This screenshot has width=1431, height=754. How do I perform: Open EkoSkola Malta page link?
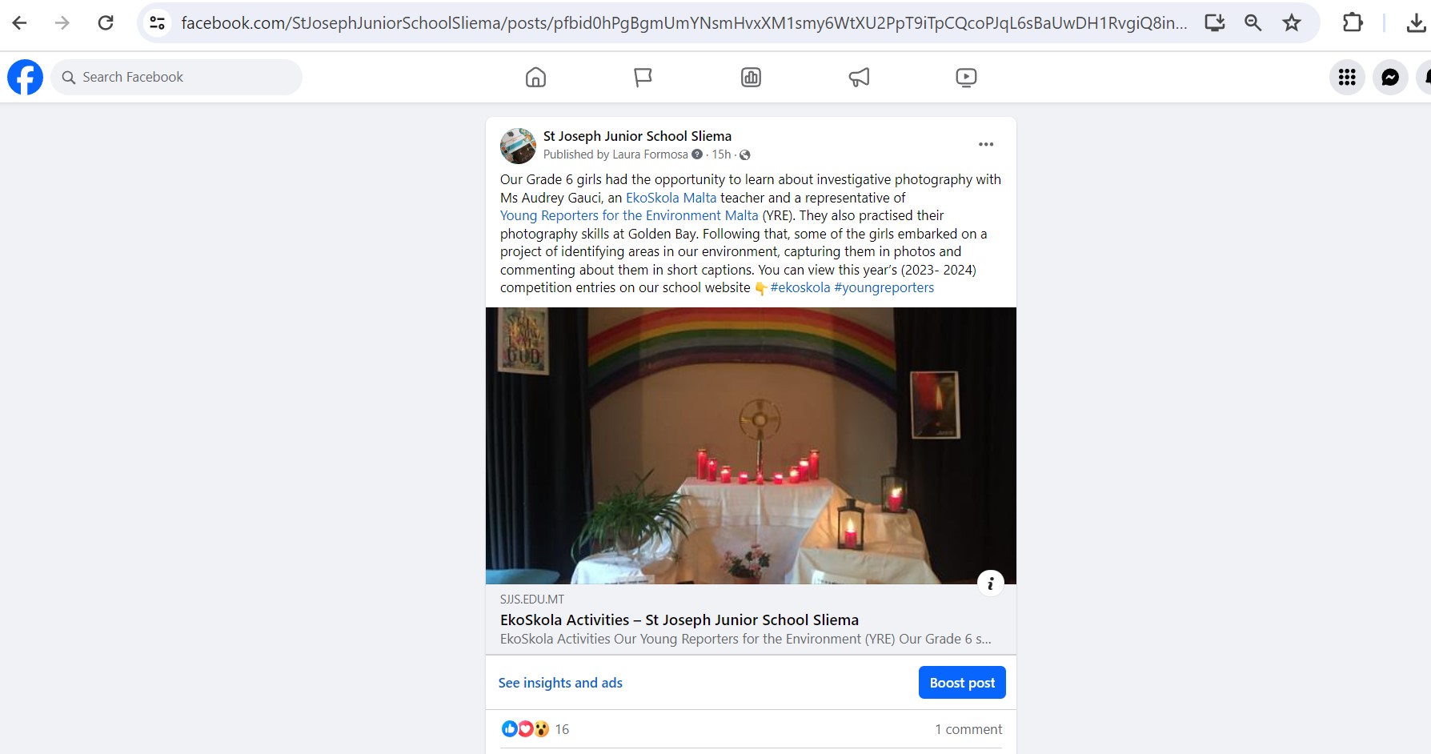(x=671, y=198)
